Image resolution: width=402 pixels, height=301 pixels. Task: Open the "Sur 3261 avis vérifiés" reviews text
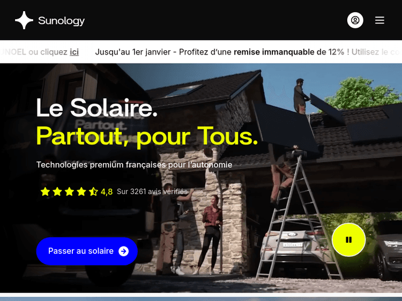pos(152,191)
